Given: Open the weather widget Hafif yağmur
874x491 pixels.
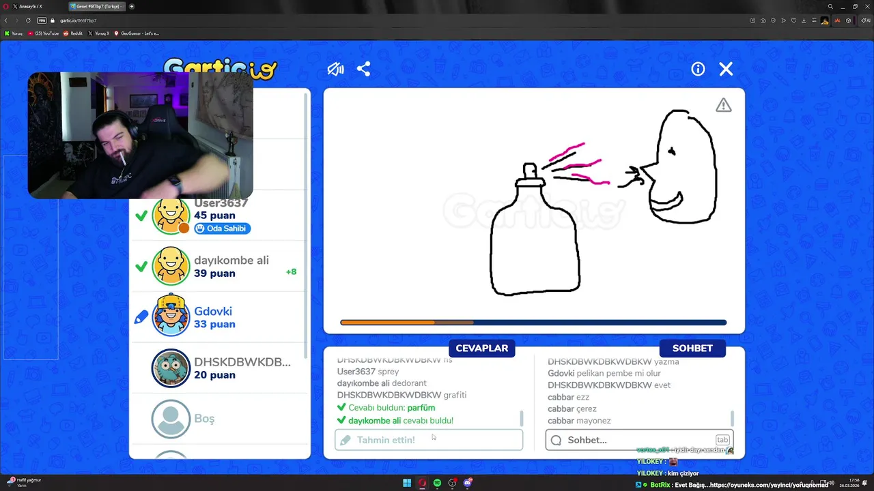Looking at the screenshot, I should [24, 482].
